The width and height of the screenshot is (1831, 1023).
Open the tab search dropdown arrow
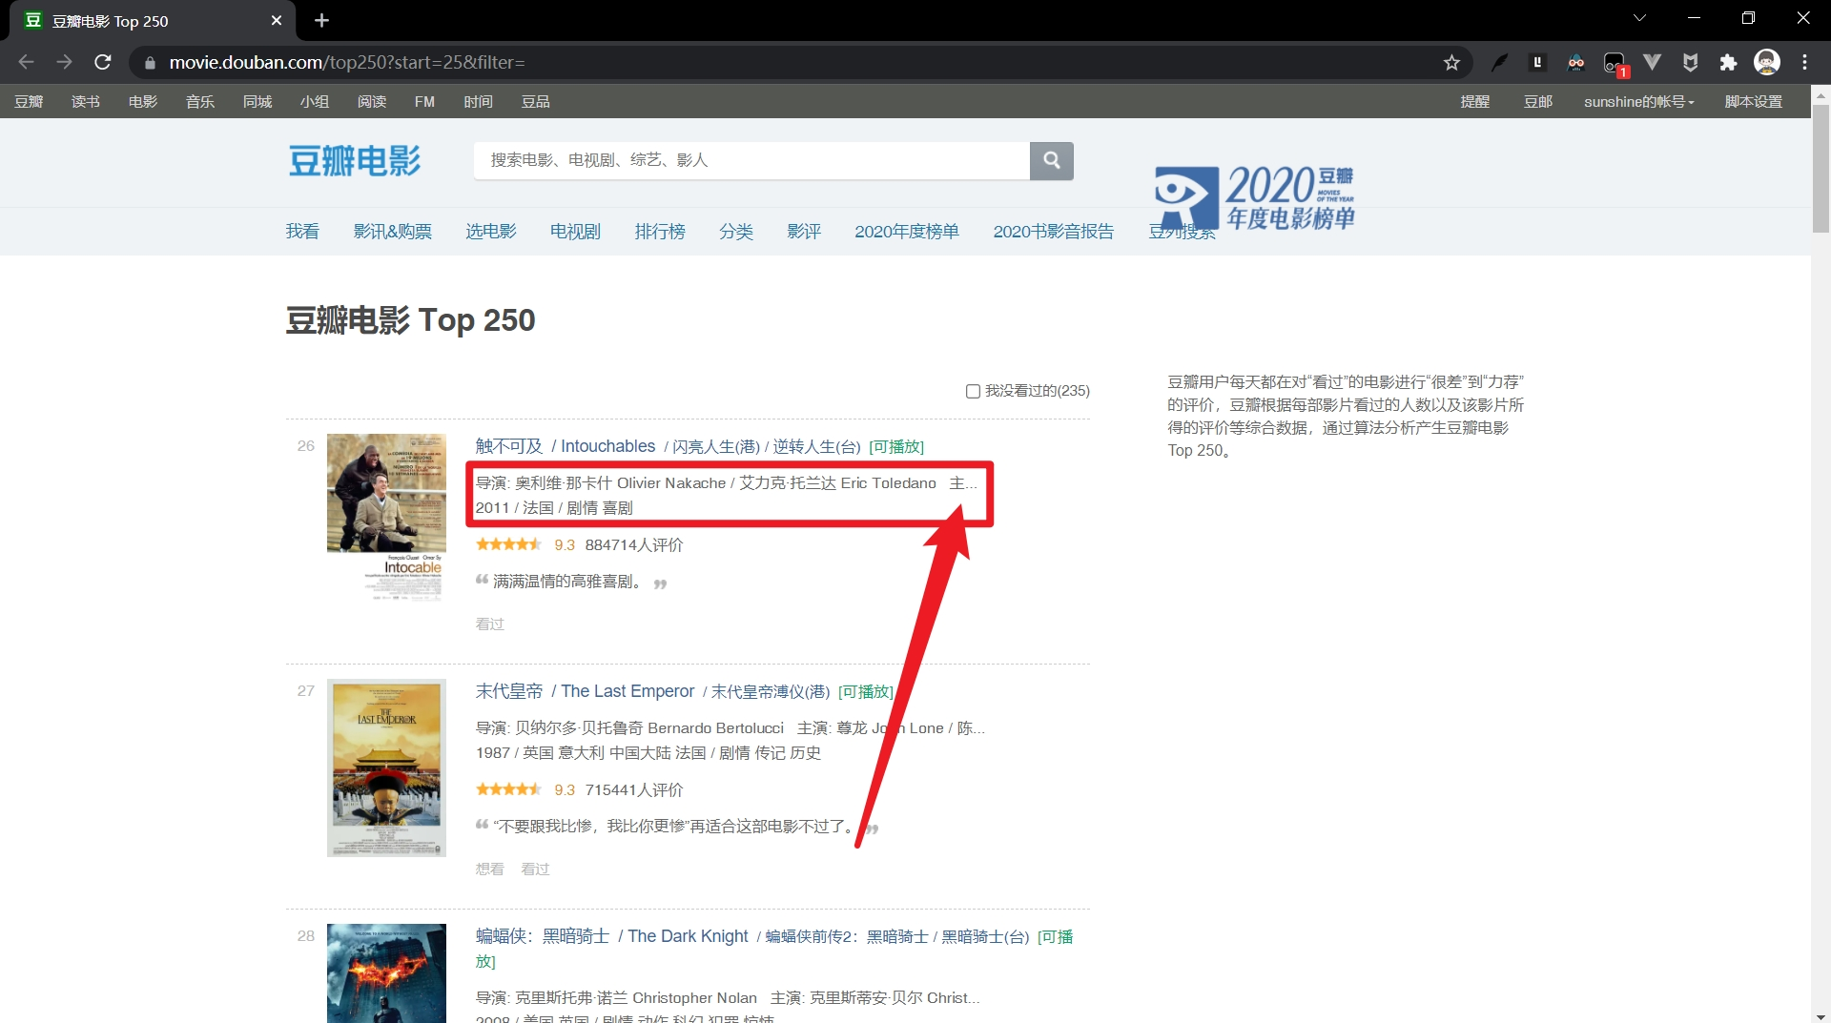[x=1639, y=18]
